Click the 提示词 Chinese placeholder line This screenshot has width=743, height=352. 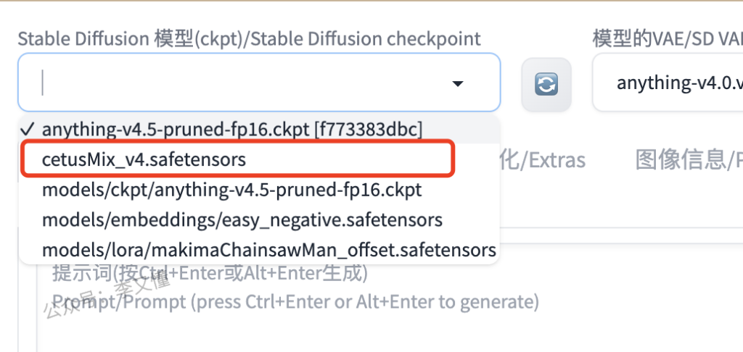pos(210,273)
